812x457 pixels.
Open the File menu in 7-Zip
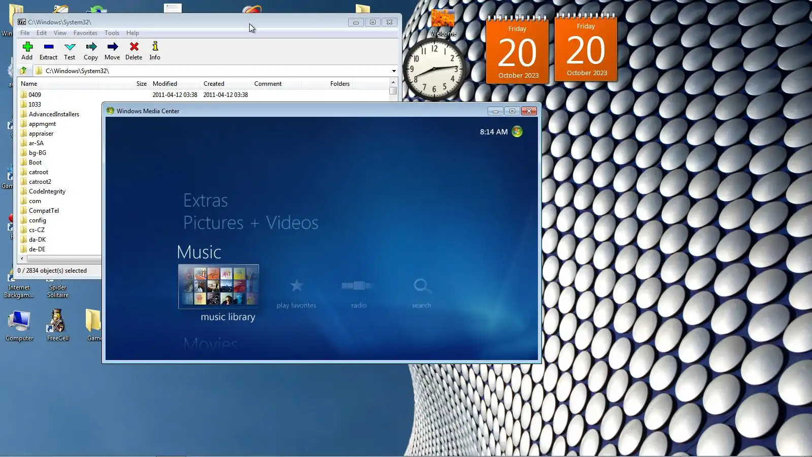(25, 33)
